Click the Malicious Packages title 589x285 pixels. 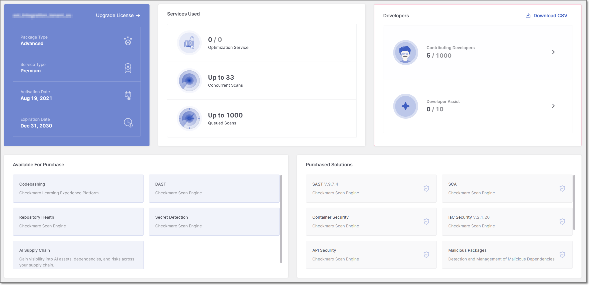pos(467,250)
